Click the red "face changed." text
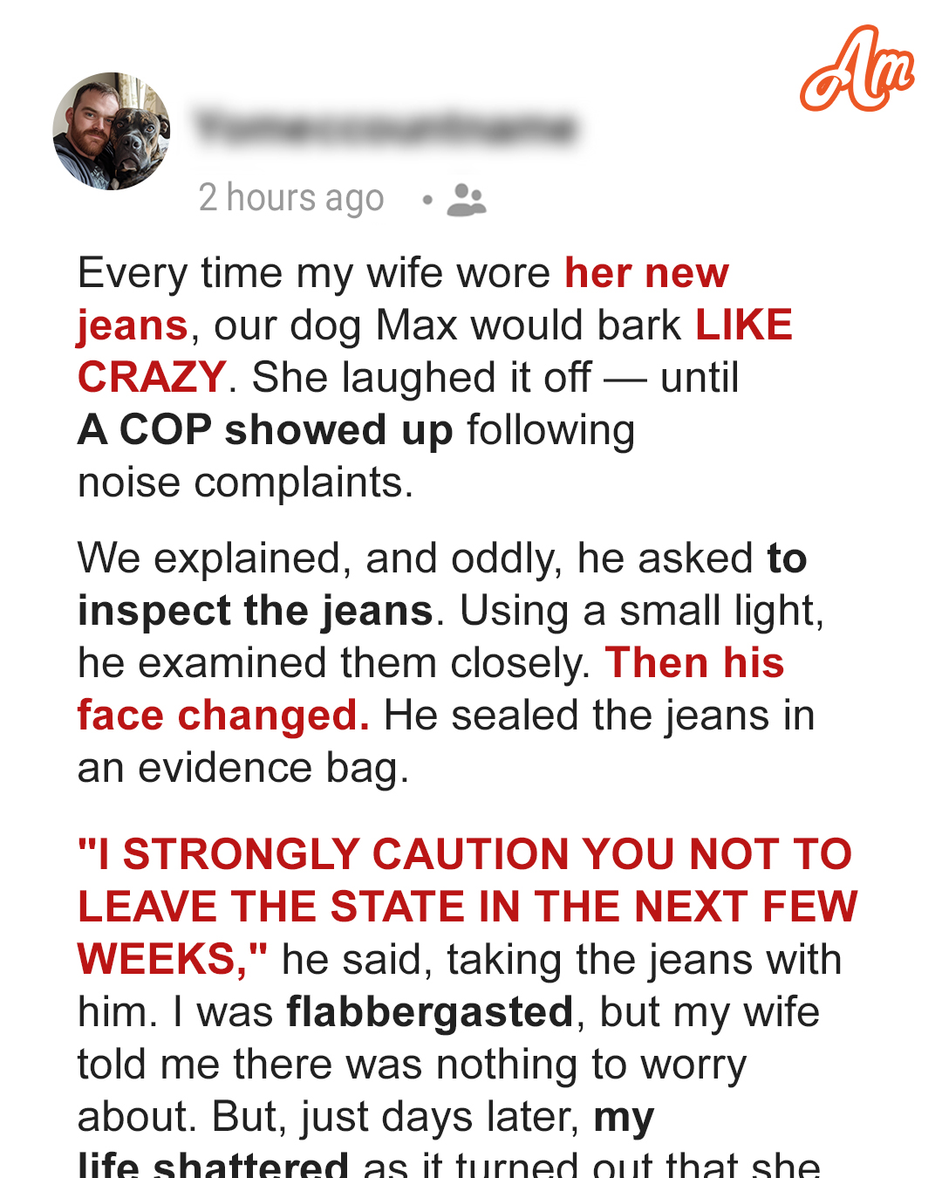Viewport: 942px width, 1178px height. click(x=223, y=716)
